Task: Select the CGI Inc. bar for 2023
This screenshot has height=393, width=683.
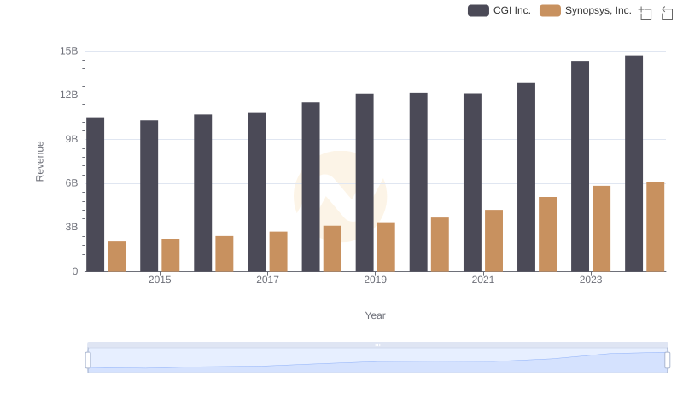Action: coord(581,166)
